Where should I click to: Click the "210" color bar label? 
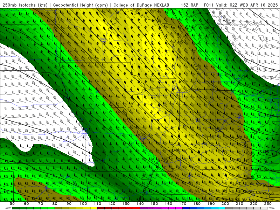click(x=239, y=204)
